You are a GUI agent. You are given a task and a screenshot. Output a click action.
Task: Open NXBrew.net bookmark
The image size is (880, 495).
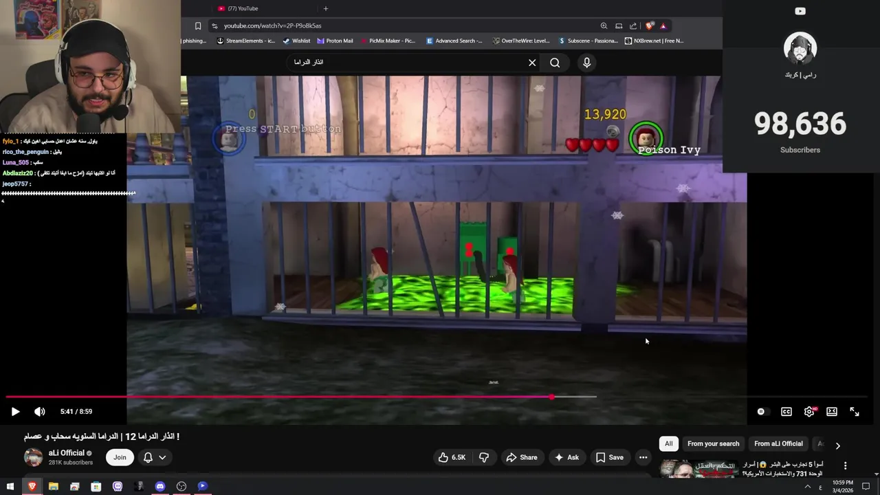tap(654, 41)
